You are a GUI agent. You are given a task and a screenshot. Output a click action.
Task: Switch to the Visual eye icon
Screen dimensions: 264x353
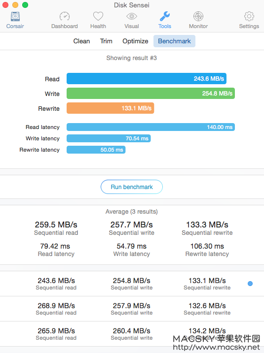(x=132, y=16)
